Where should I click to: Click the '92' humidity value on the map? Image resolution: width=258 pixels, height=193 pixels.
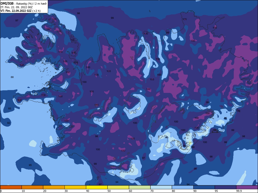[x=9, y=123]
